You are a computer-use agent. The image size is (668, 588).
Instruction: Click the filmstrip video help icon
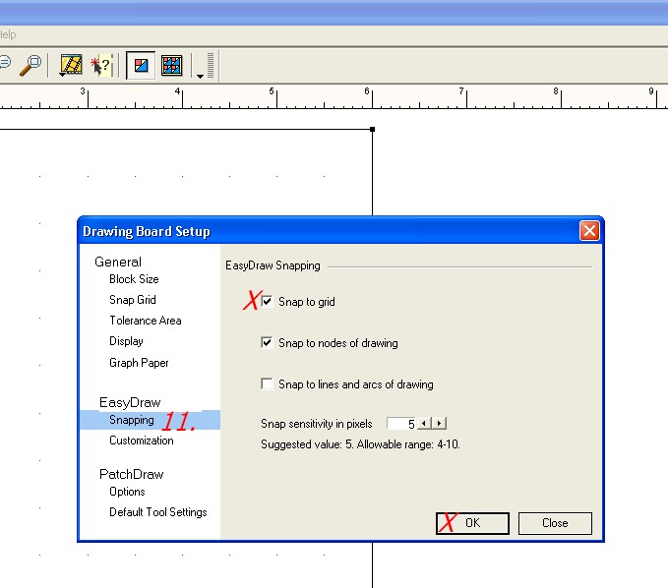[x=71, y=64]
